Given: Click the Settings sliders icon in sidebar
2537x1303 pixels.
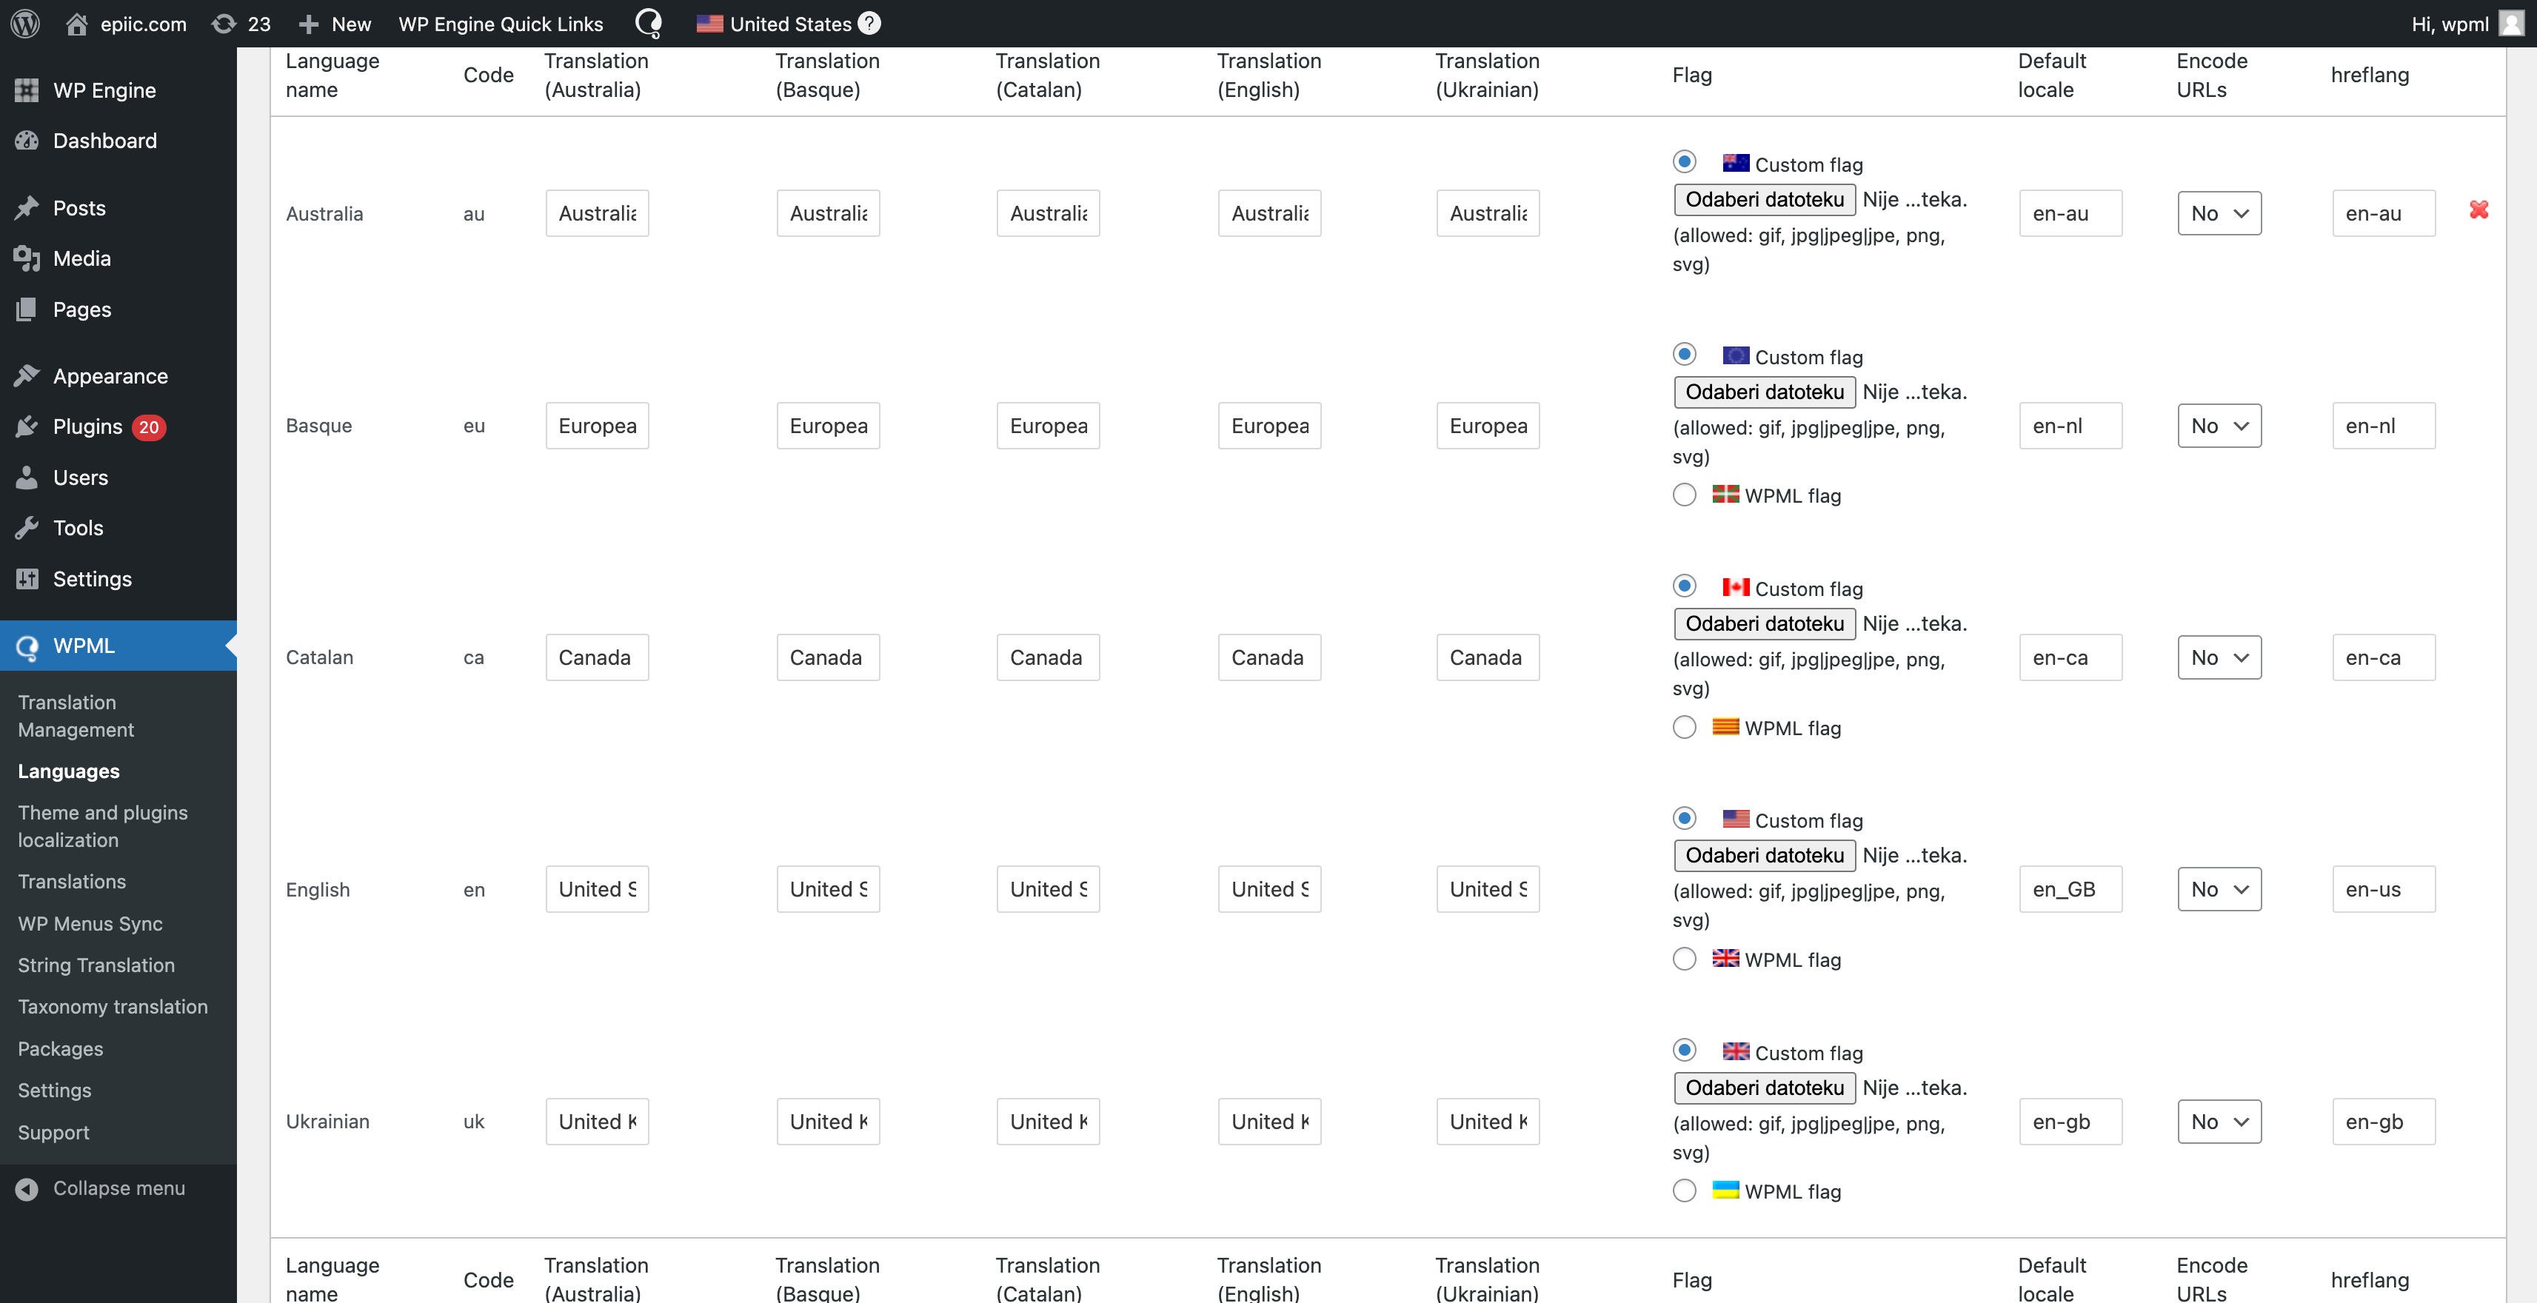Looking at the screenshot, I should tap(27, 579).
